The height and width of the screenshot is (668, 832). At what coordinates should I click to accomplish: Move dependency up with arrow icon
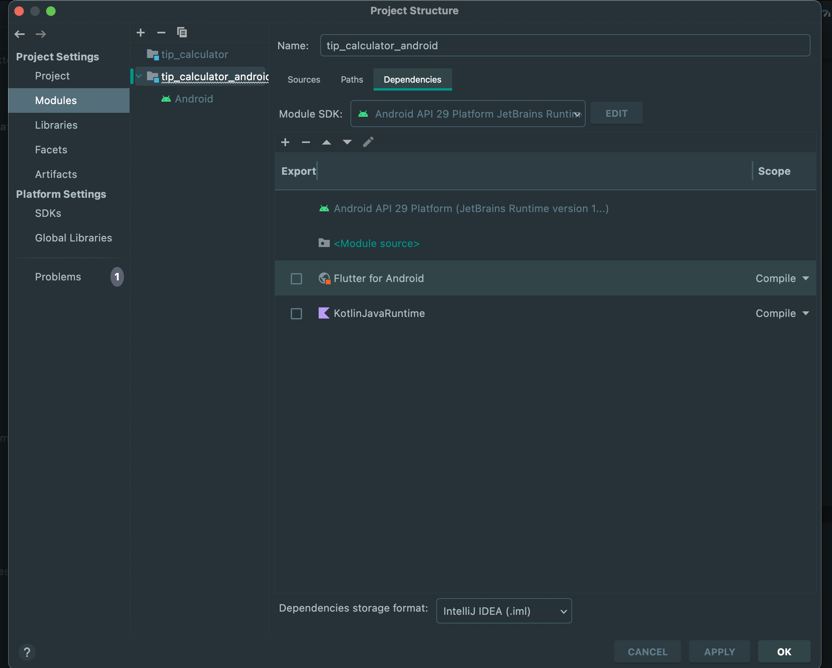coord(327,142)
